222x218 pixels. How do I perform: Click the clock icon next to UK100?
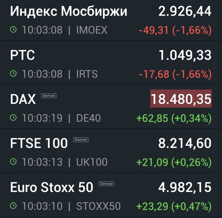[13, 162]
